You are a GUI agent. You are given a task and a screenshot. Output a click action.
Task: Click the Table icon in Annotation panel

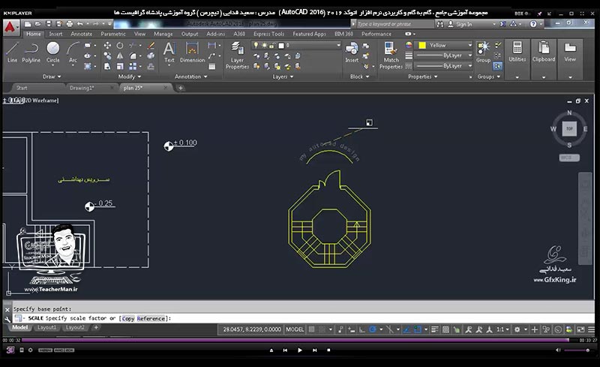[211, 66]
